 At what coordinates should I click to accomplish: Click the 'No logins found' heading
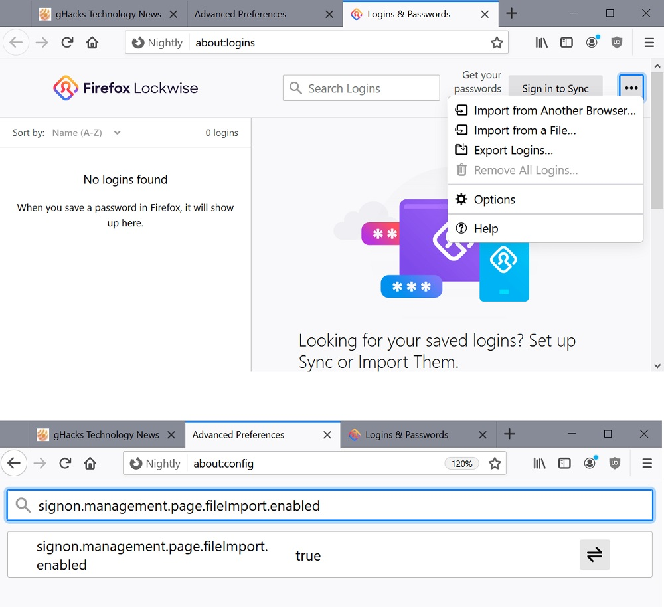125,179
